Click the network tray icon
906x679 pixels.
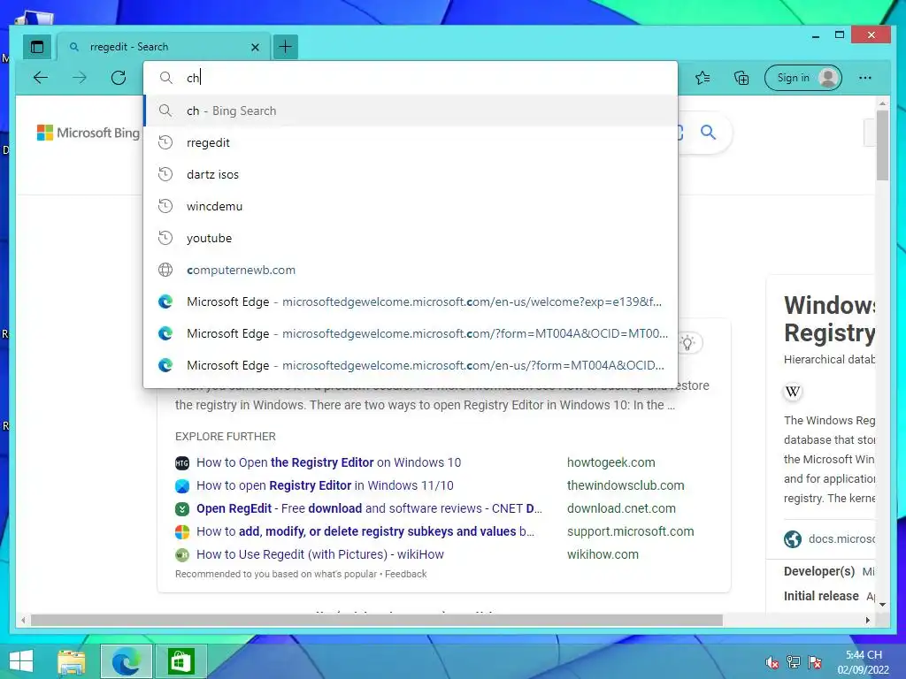pyautogui.click(x=794, y=662)
